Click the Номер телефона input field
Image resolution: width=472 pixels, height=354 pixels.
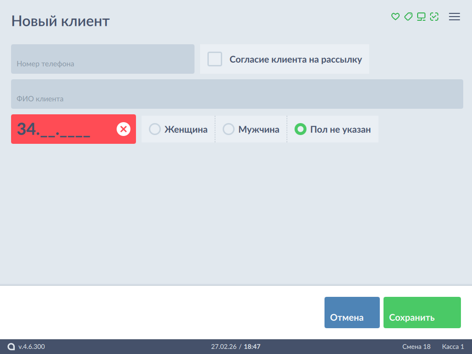(x=103, y=59)
